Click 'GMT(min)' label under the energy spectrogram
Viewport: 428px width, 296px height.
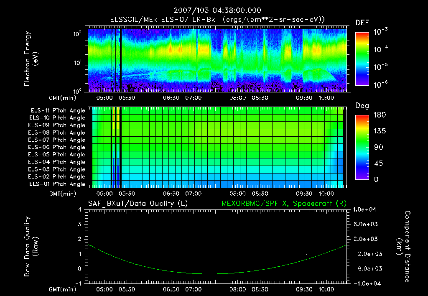(x=63, y=98)
